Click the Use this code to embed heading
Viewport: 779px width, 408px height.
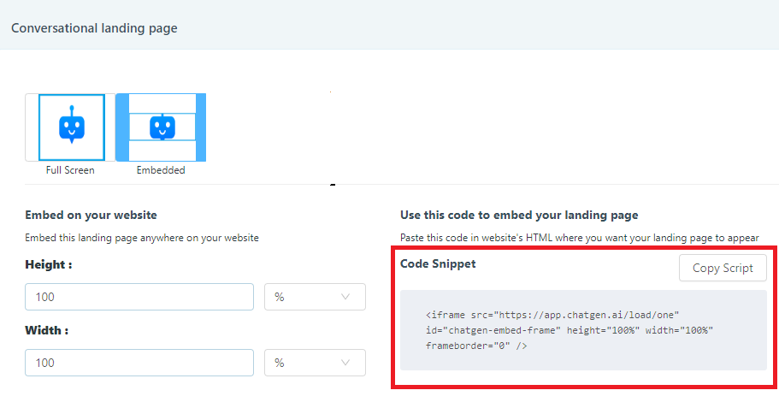(x=519, y=215)
